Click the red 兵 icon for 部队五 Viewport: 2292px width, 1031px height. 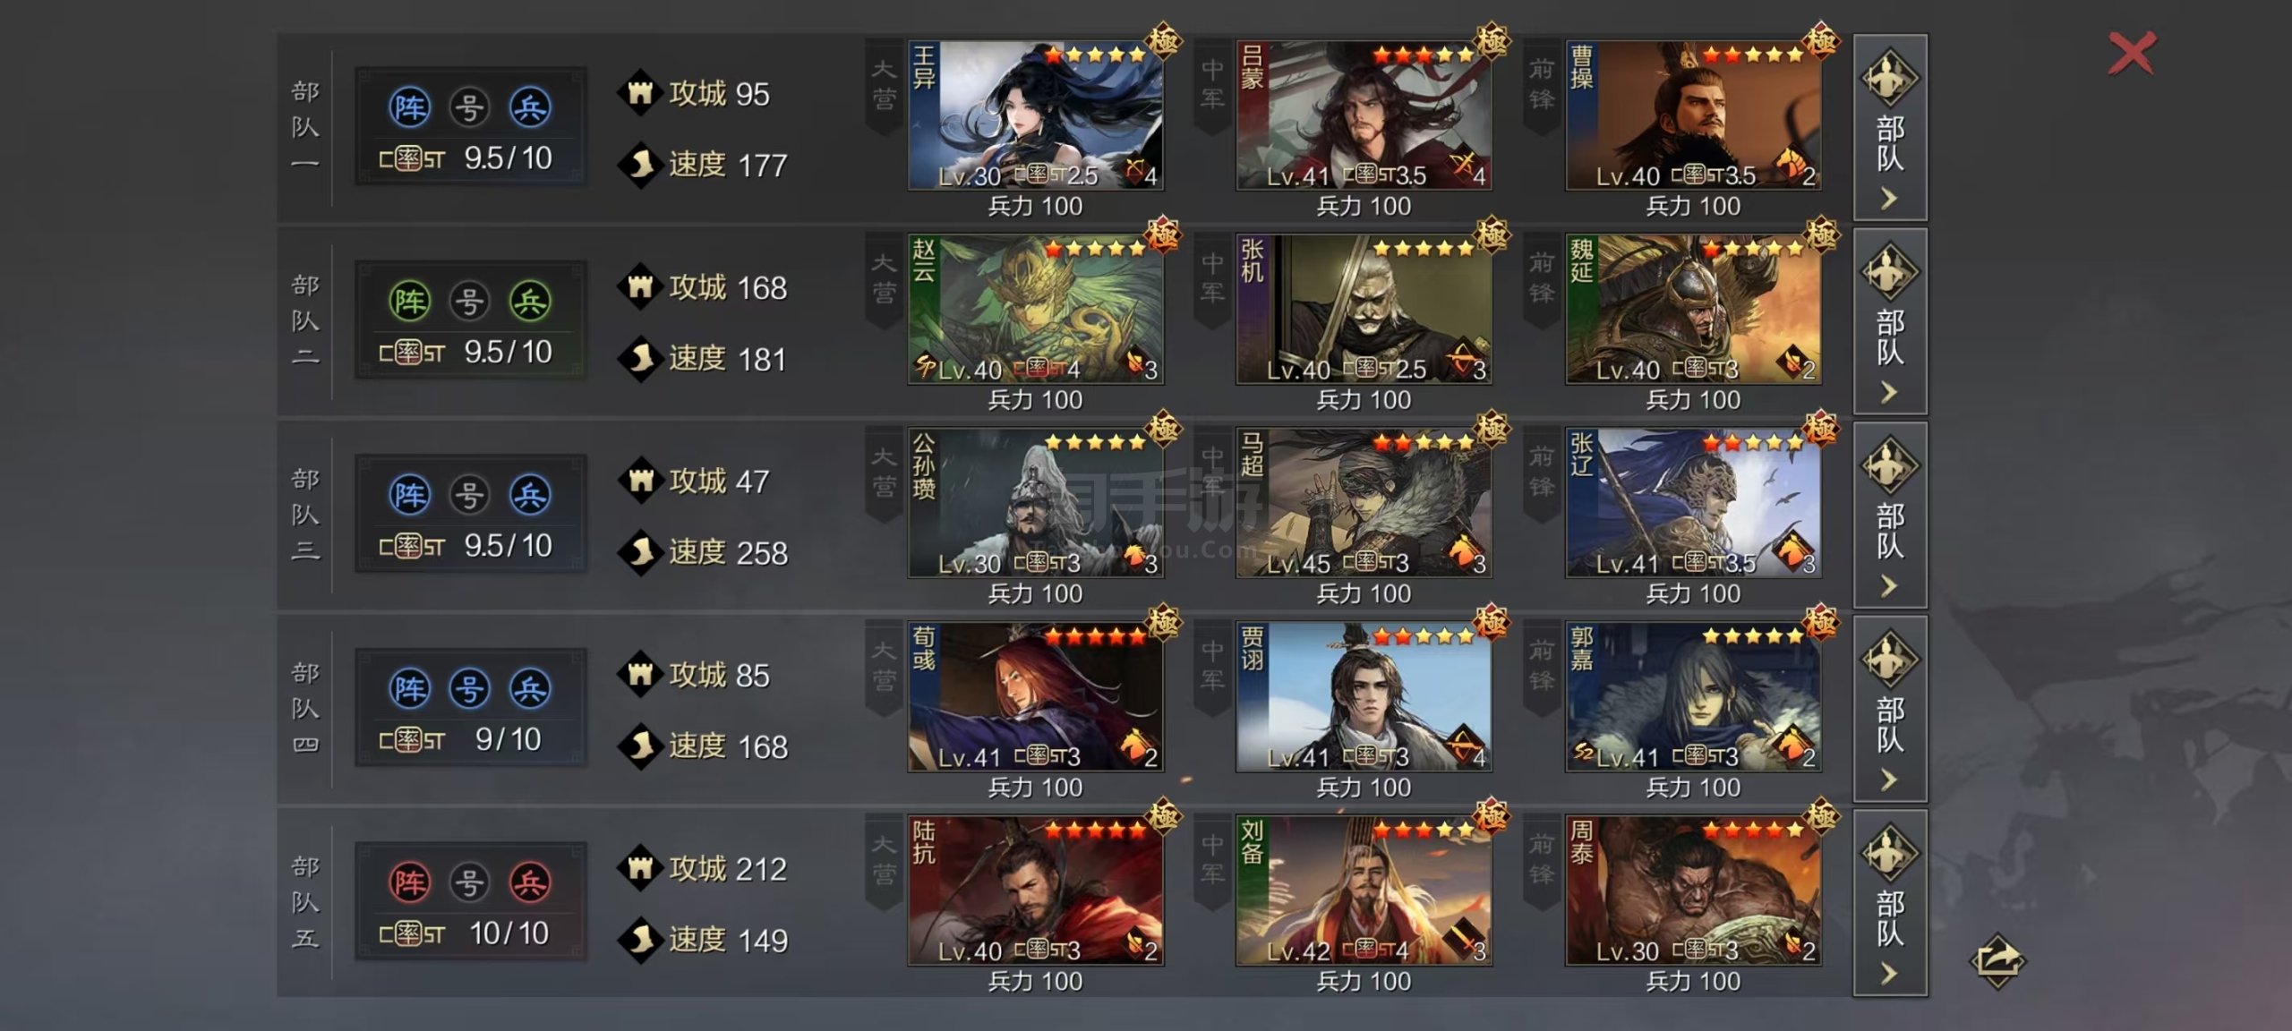(x=530, y=883)
